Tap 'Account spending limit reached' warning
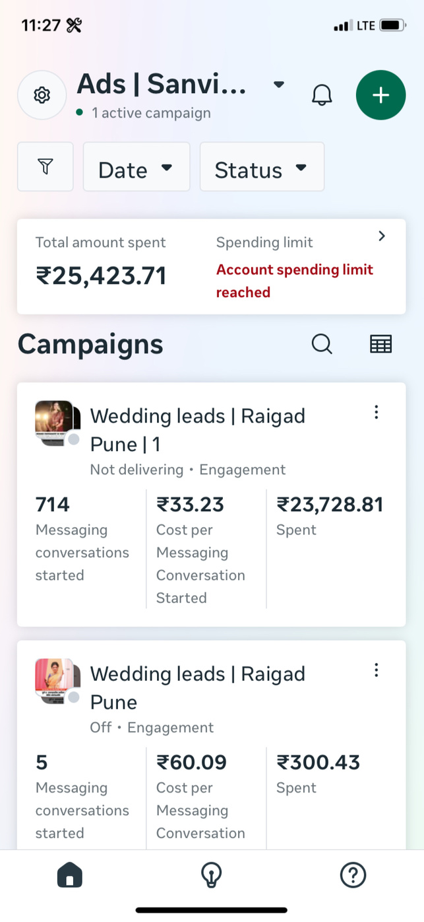 tap(294, 281)
